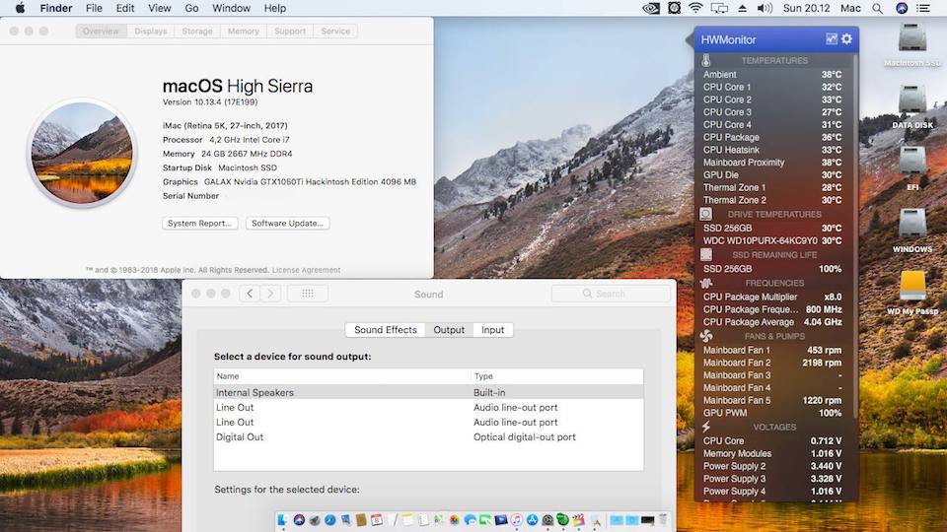
Task: Open Notification Center list icon
Action: pyautogui.click(x=923, y=9)
